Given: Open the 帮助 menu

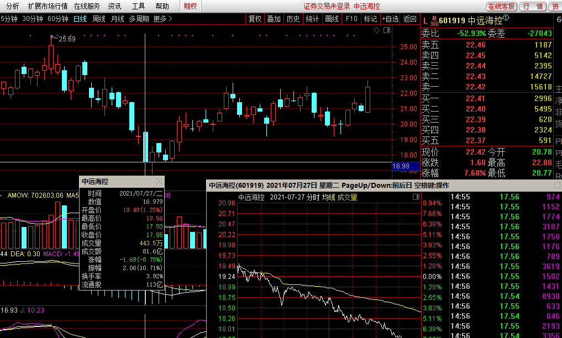Looking at the screenshot, I should pos(162,6).
